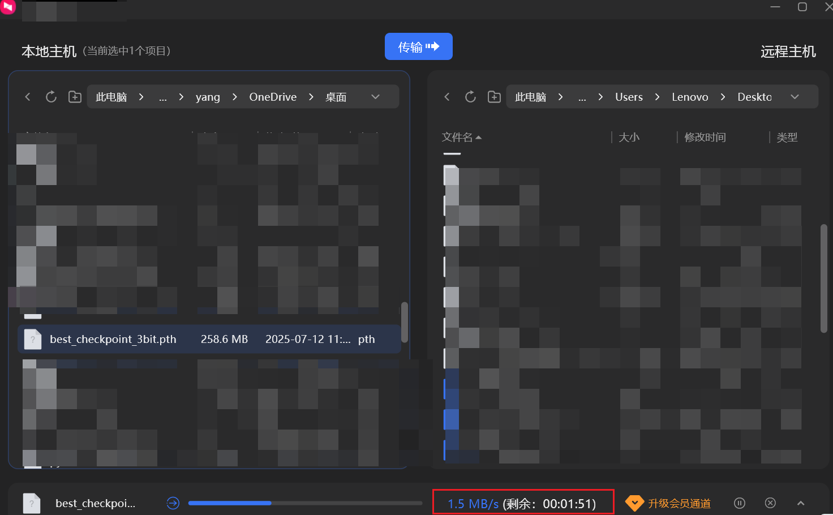Navigate to Lenovo in the remote path

690,97
